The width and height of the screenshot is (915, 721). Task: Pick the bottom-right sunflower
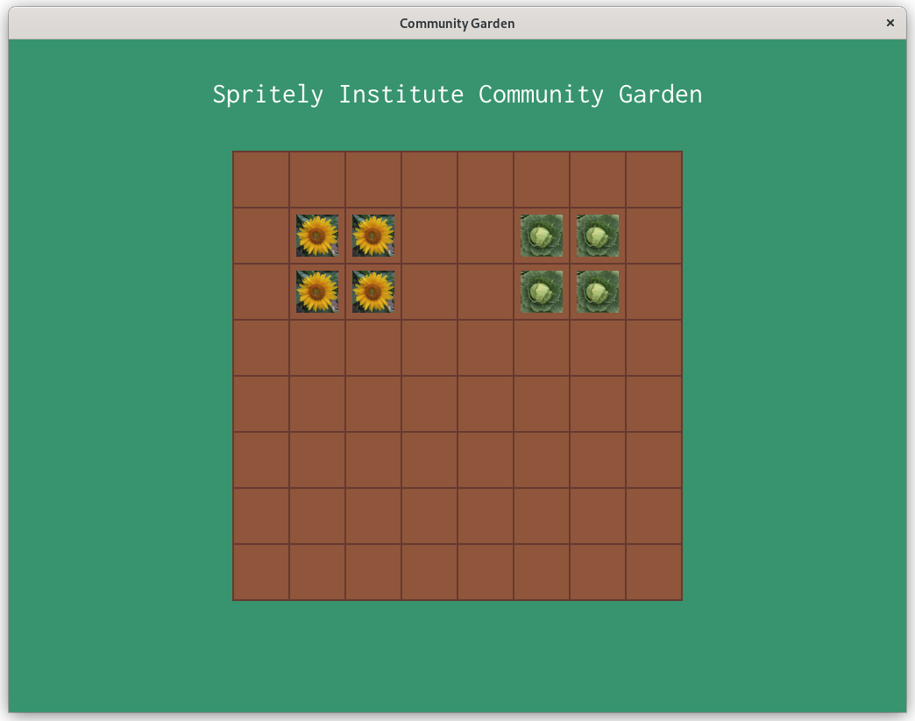click(373, 292)
